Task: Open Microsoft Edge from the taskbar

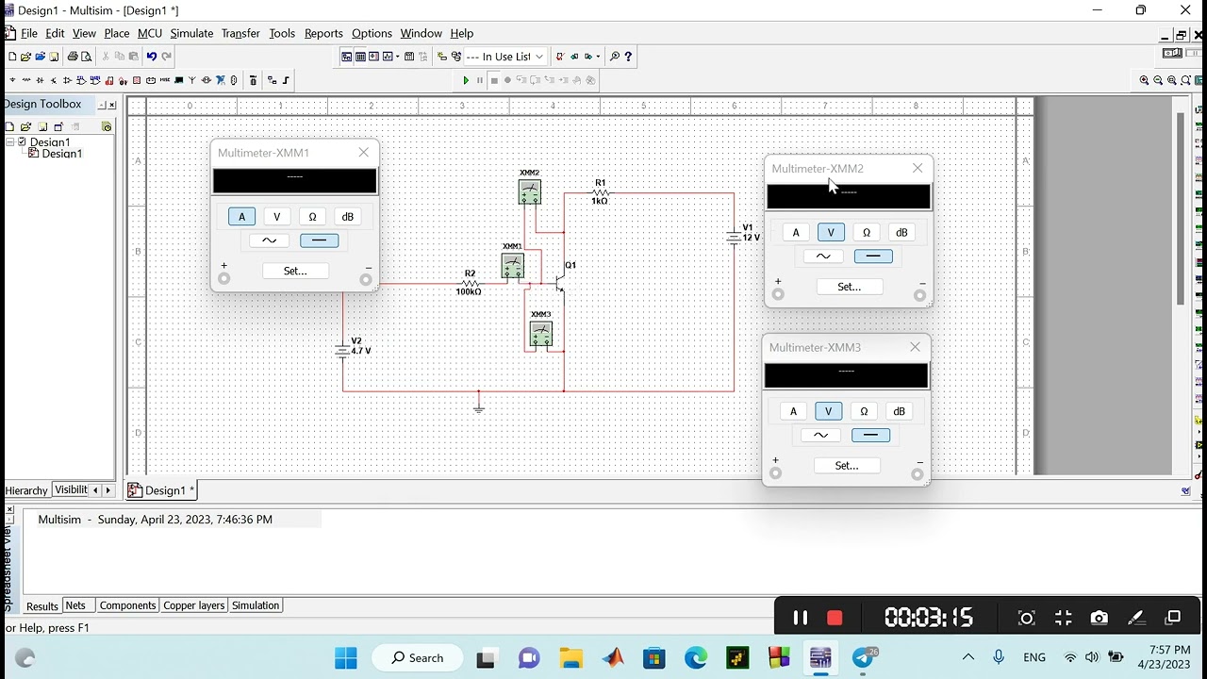Action: [696, 658]
